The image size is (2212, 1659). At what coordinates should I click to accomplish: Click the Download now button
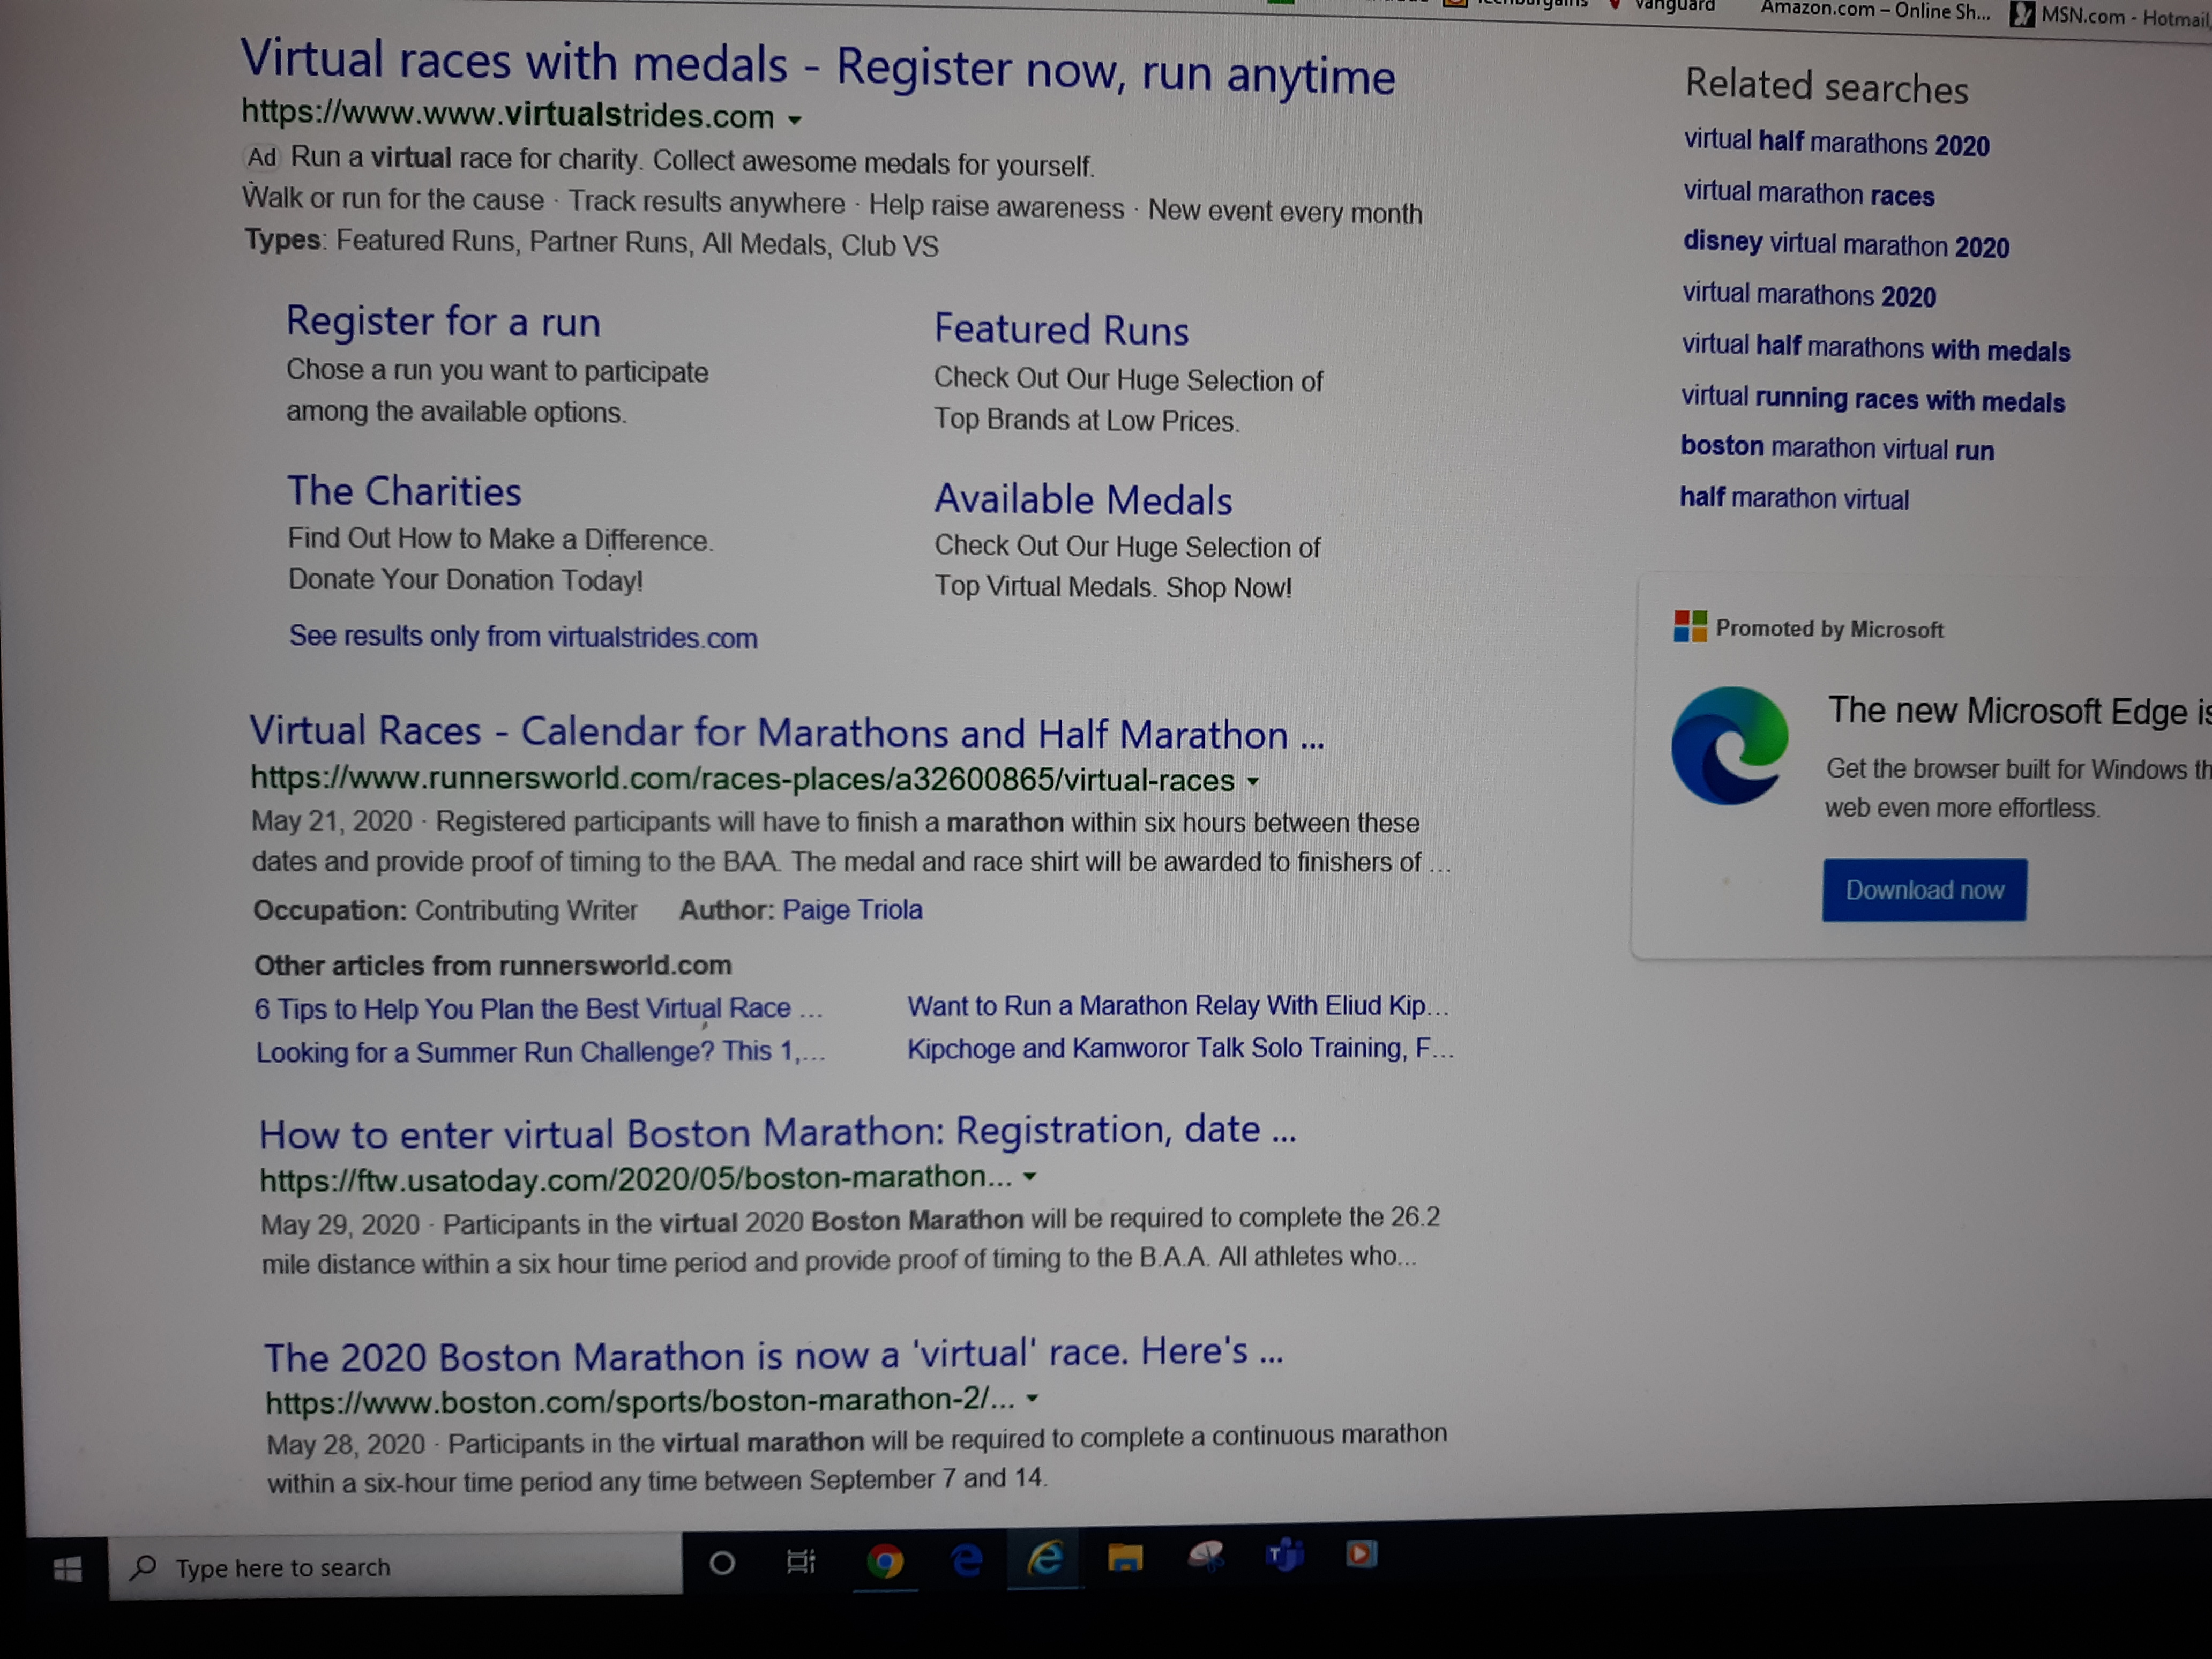1924,890
